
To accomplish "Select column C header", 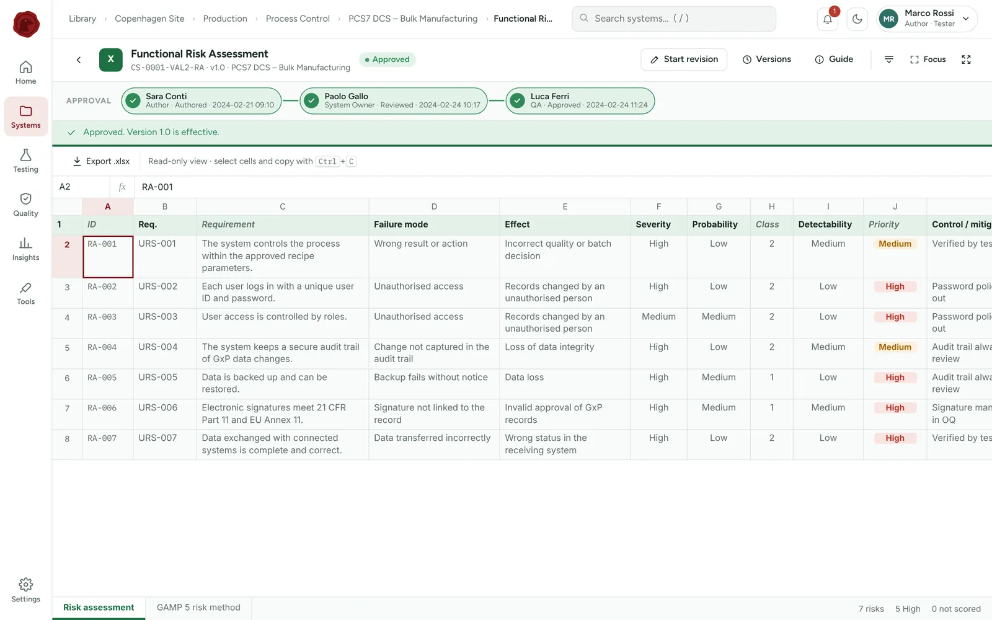I will click(x=283, y=206).
